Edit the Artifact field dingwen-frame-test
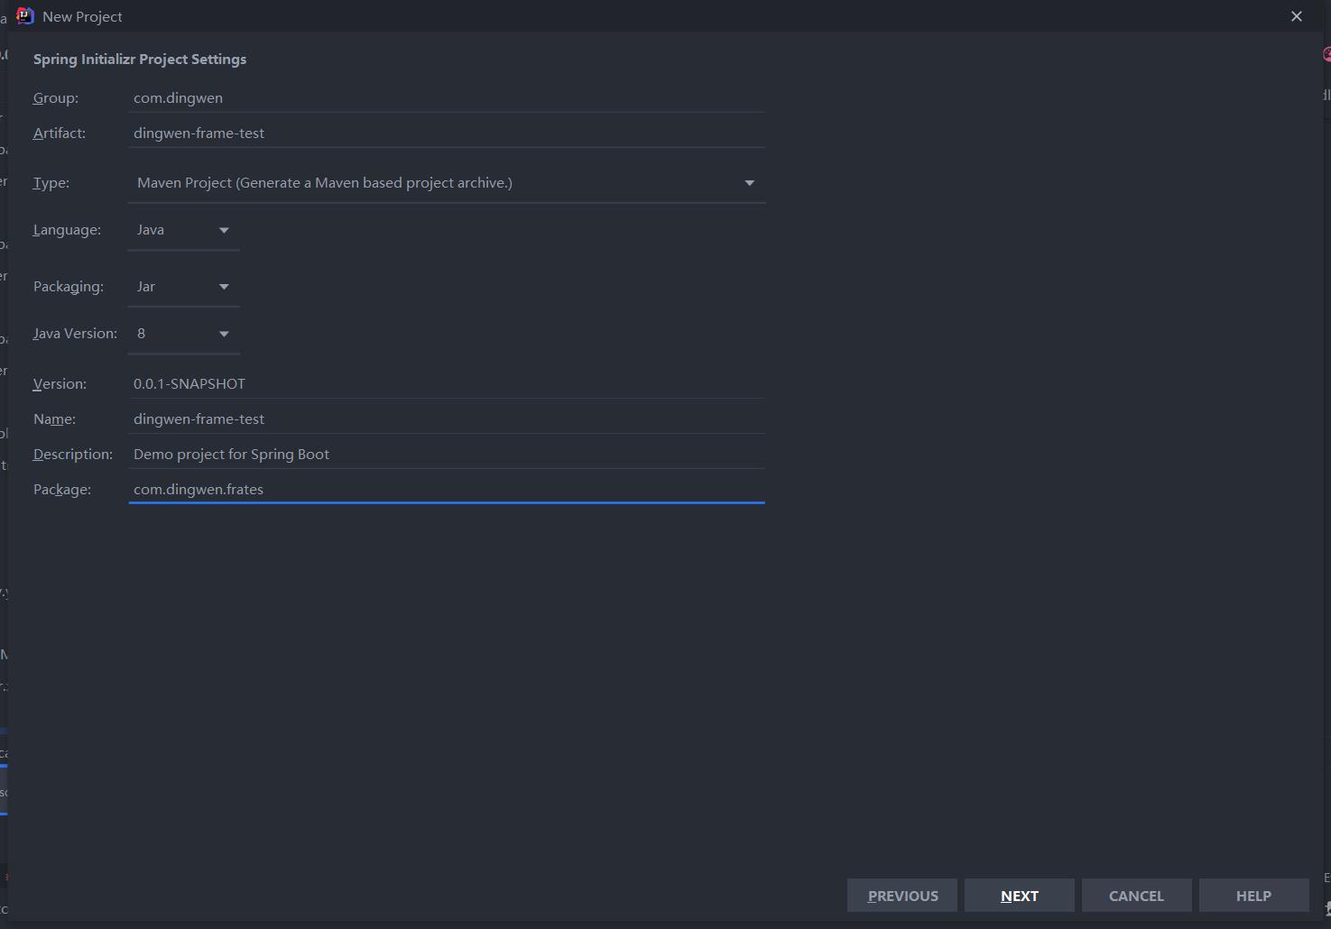The image size is (1331, 929). click(447, 133)
